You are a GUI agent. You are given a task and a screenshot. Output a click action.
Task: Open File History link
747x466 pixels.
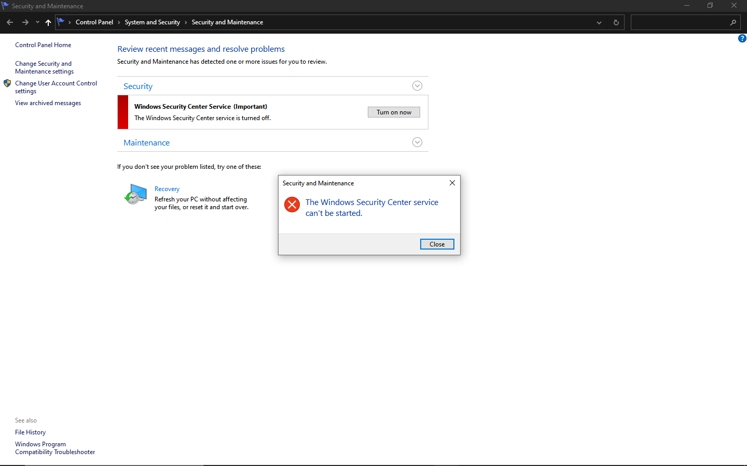[30, 432]
